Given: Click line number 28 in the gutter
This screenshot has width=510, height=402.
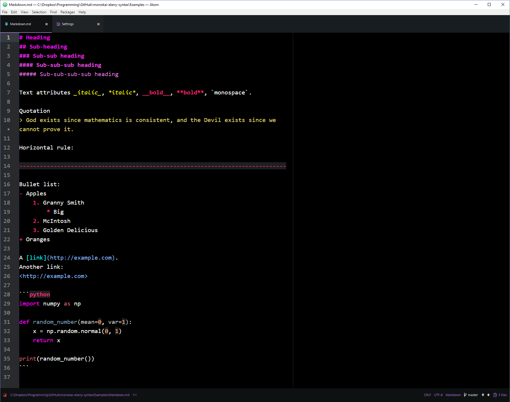Looking at the screenshot, I should click(x=7, y=294).
